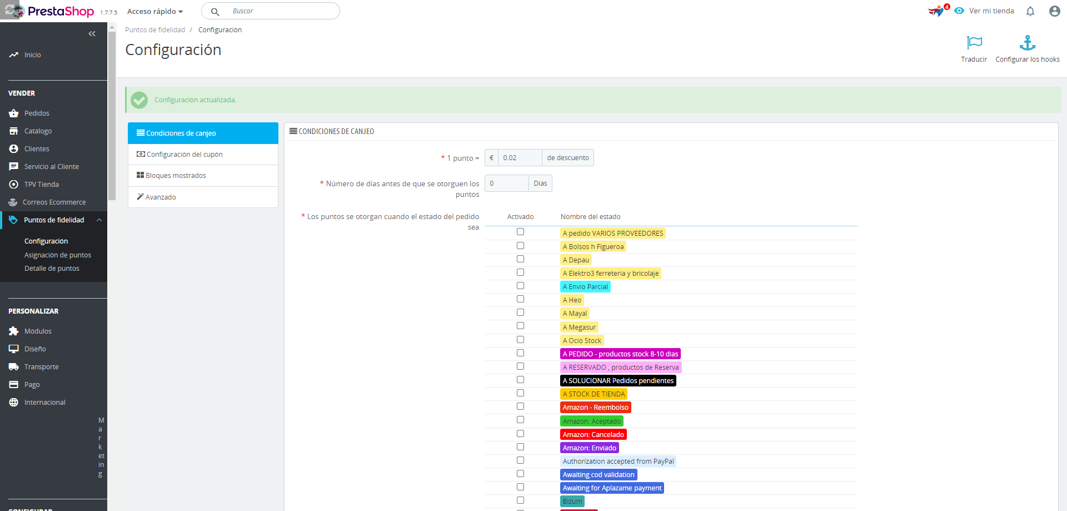Click the Amazon: Aceptado green label
1067x511 pixels.
tap(592, 421)
